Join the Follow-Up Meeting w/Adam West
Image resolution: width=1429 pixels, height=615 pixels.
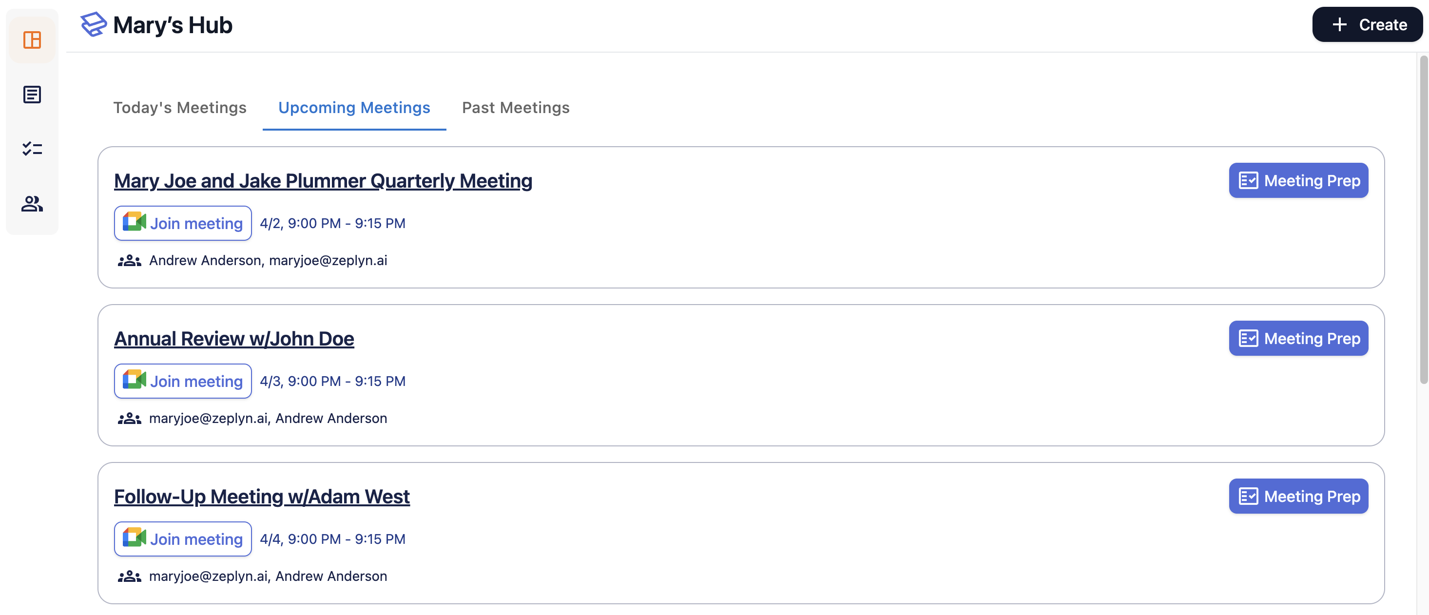coord(182,539)
